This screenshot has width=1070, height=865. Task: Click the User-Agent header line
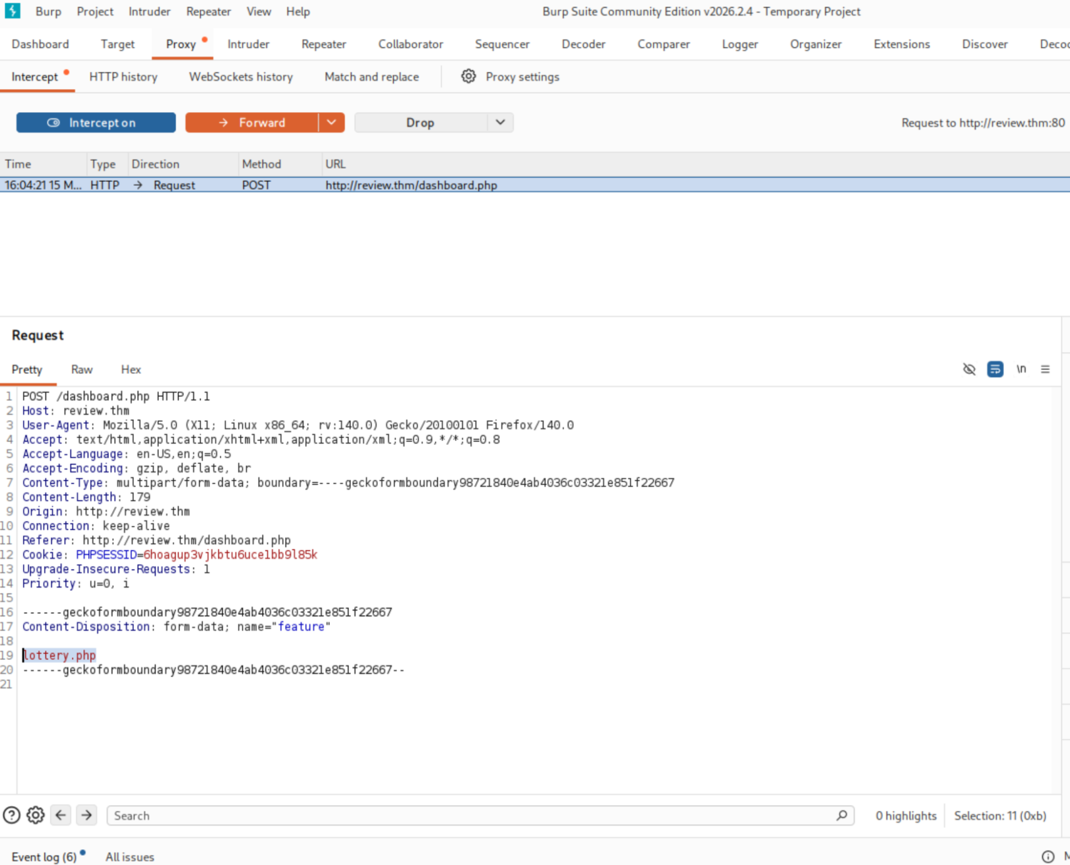point(298,425)
